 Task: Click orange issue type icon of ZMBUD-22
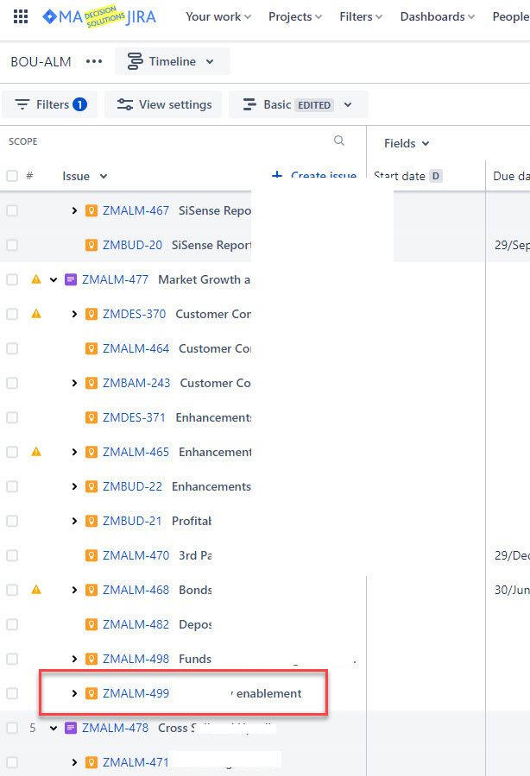(91, 486)
